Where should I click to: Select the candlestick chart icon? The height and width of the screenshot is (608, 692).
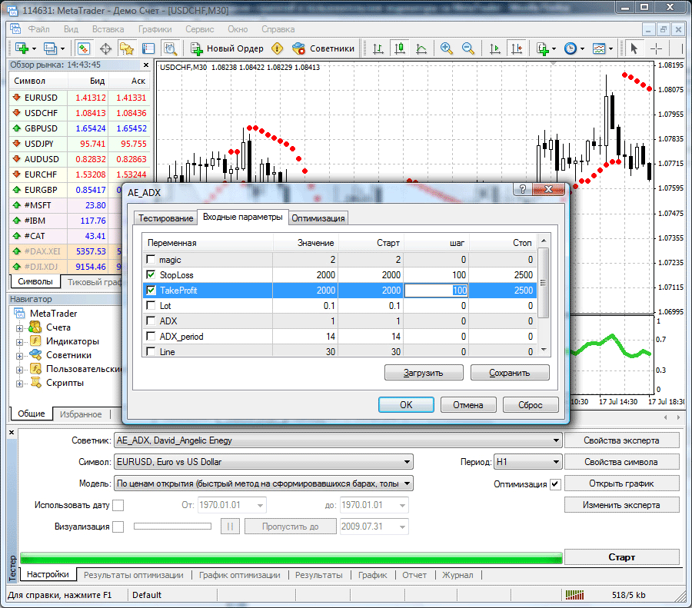400,48
